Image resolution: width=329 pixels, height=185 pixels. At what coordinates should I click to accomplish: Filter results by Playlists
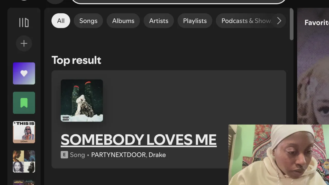(x=195, y=21)
